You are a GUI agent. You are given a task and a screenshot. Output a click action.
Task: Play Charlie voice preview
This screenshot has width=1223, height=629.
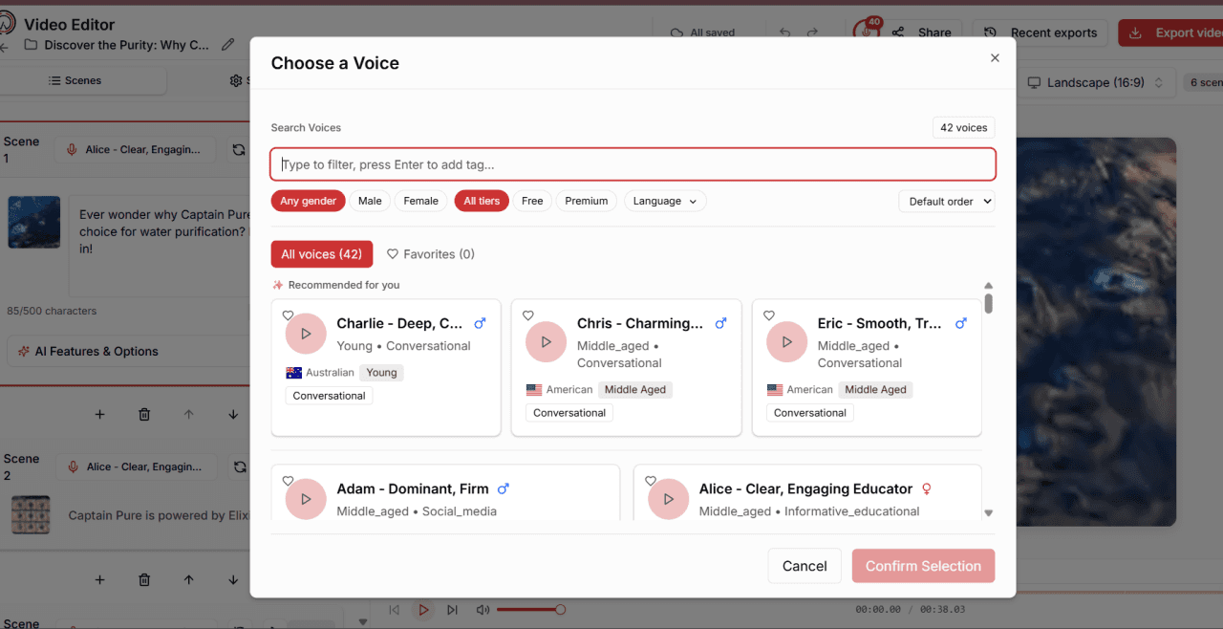(x=306, y=334)
